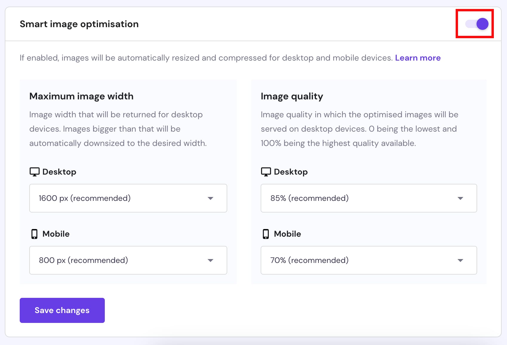507x345 pixels.
Task: Click the Save changes button
Action: pyautogui.click(x=62, y=310)
